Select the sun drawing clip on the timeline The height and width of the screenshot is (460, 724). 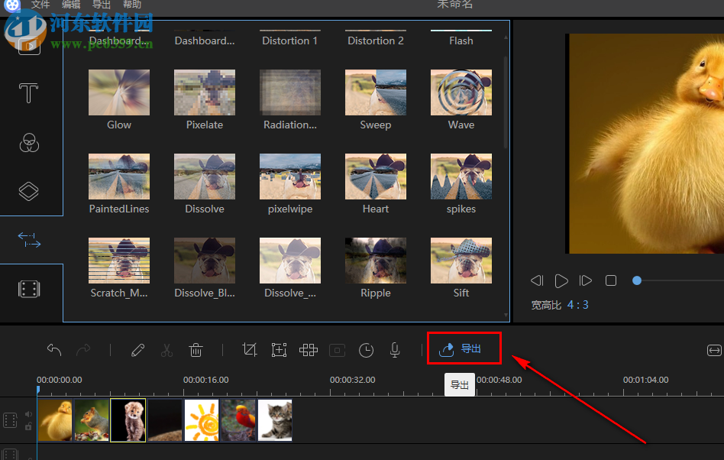pyautogui.click(x=202, y=420)
